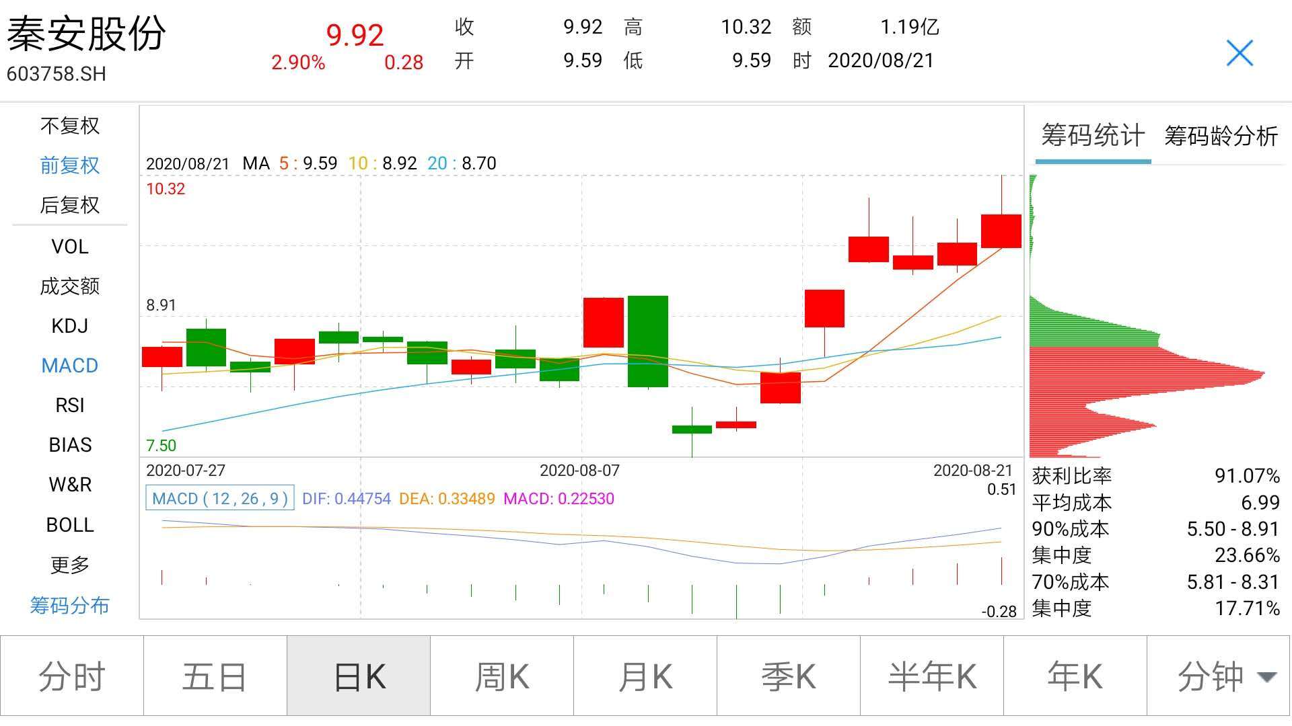Open the 分钟 minute interval dropdown
The width and height of the screenshot is (1292, 726).
(1219, 676)
